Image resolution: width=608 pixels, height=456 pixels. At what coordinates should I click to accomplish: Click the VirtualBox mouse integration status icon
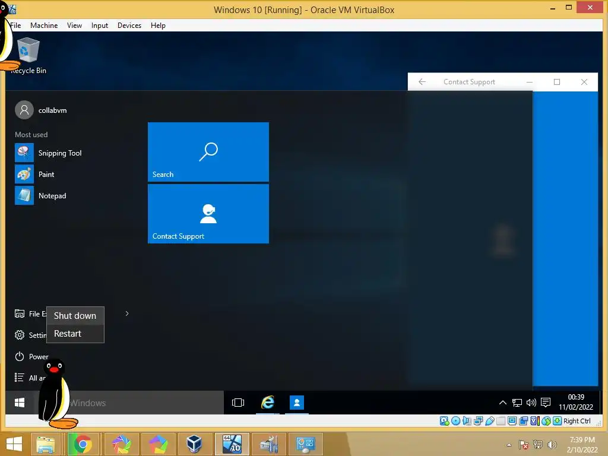(546, 421)
